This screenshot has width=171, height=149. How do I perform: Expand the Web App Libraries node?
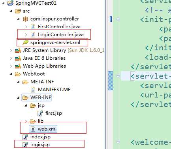pyautogui.click(x=11, y=66)
